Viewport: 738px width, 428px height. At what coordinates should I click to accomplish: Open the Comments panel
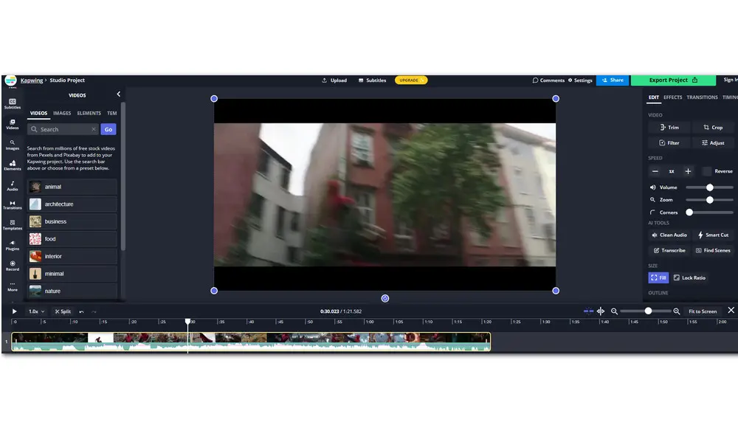click(x=548, y=80)
